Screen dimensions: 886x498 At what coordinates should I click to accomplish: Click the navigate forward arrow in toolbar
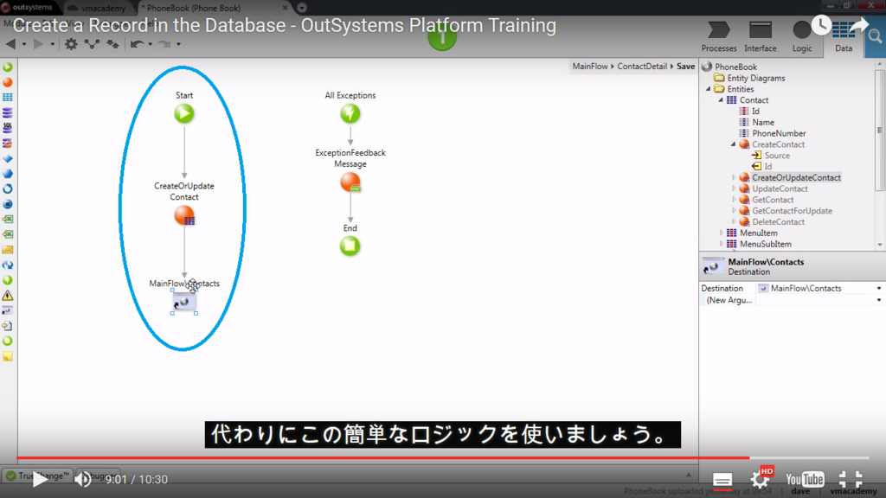38,44
